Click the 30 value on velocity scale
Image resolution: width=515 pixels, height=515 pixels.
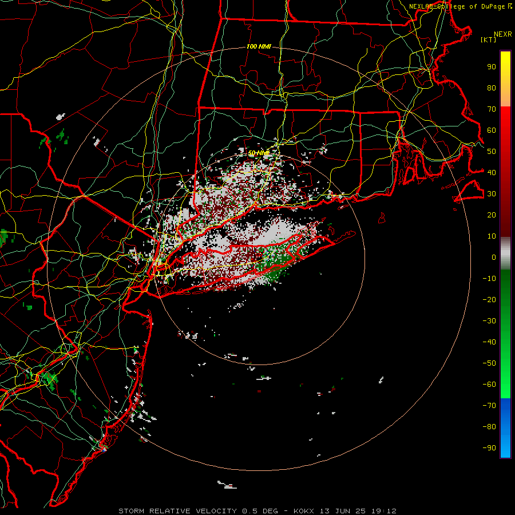[x=492, y=194]
